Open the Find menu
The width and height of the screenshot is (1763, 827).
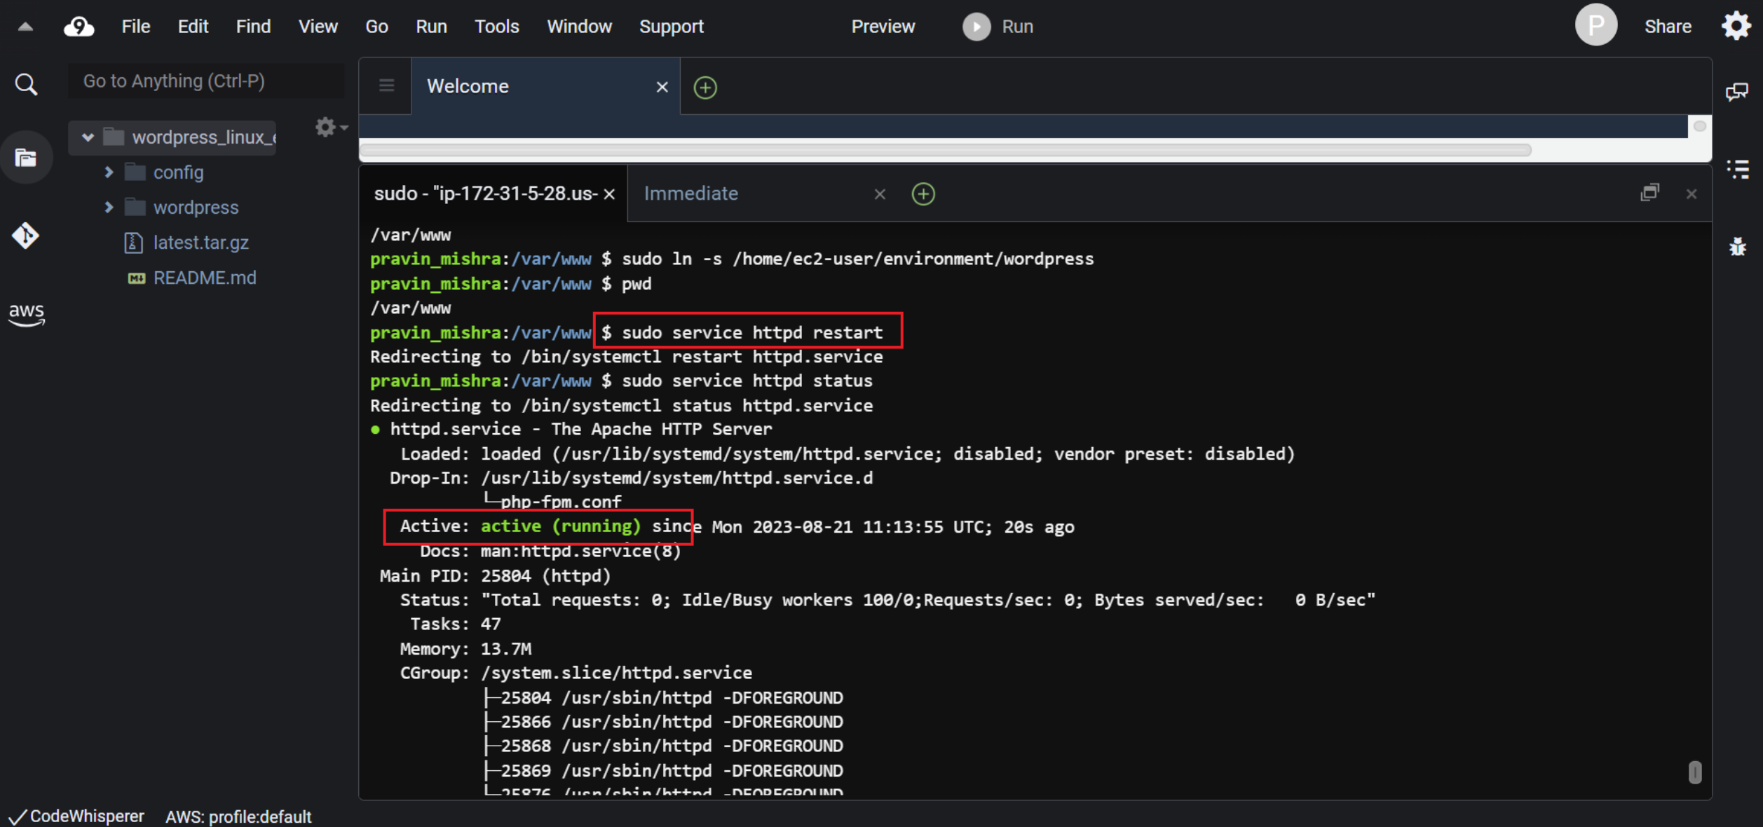tap(253, 27)
